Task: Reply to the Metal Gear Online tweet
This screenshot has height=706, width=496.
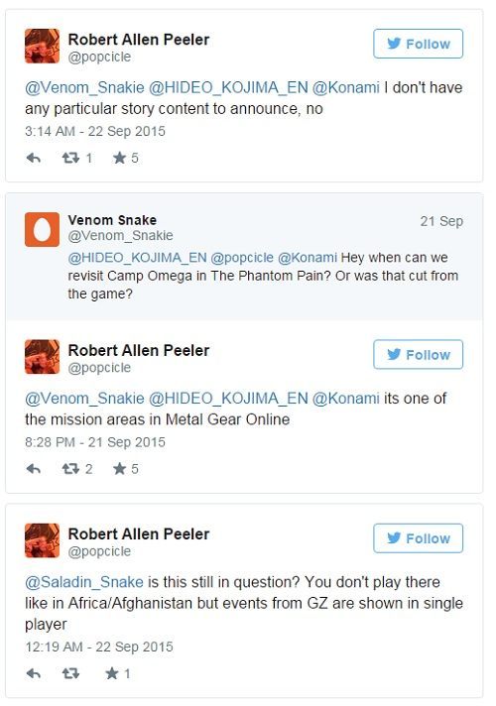Action: coord(34,469)
